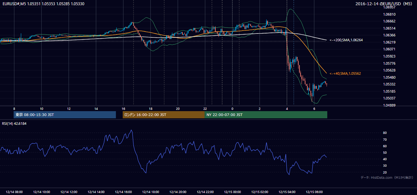The height and width of the screenshot is (195, 417).
Task: Click the 12/14 08:00 date label
Action: point(14,192)
